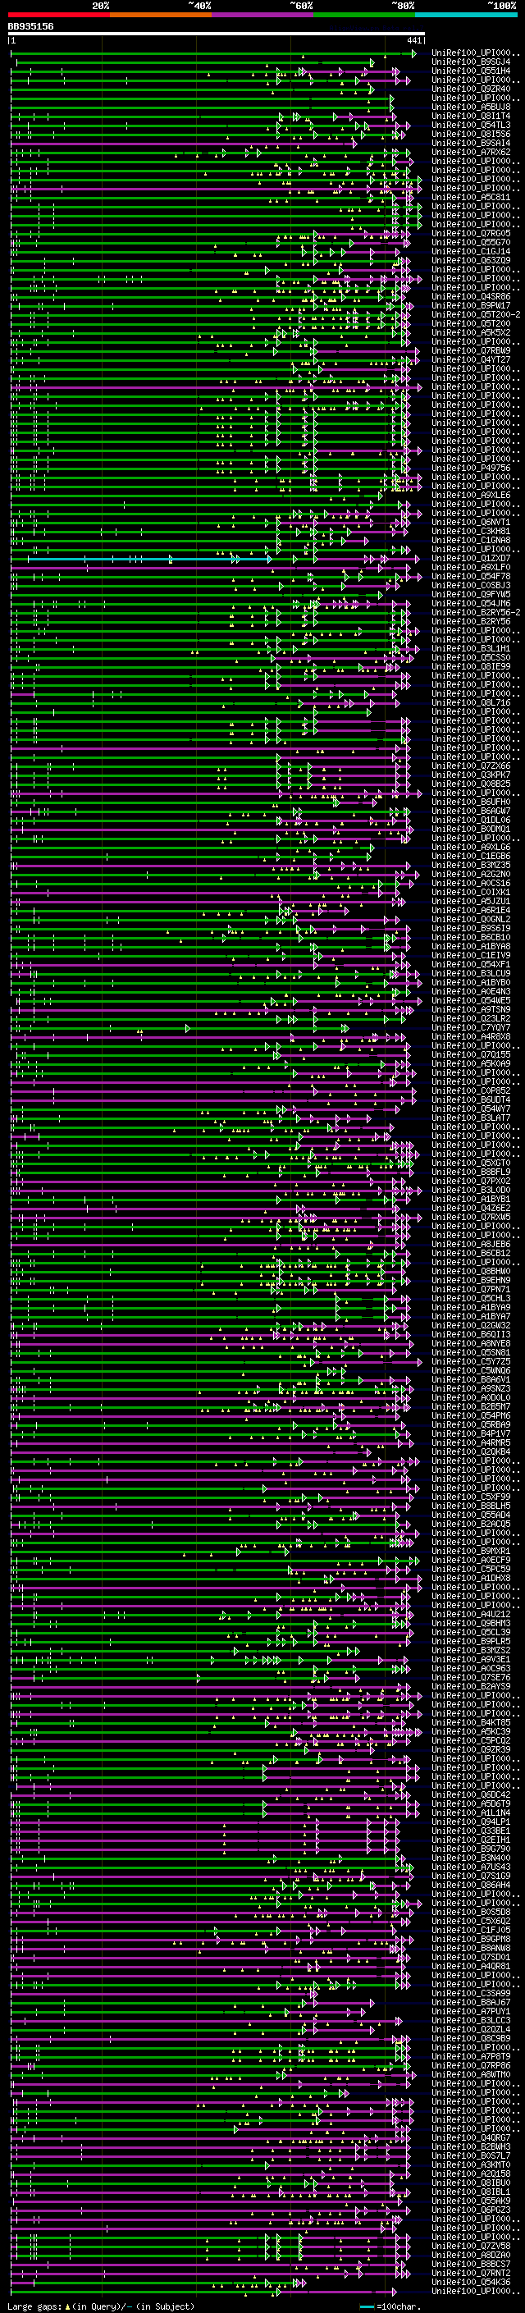Select hit UniRef100_Q4SR86
Viewport: 525px width, 2313px height.
pos(471,296)
